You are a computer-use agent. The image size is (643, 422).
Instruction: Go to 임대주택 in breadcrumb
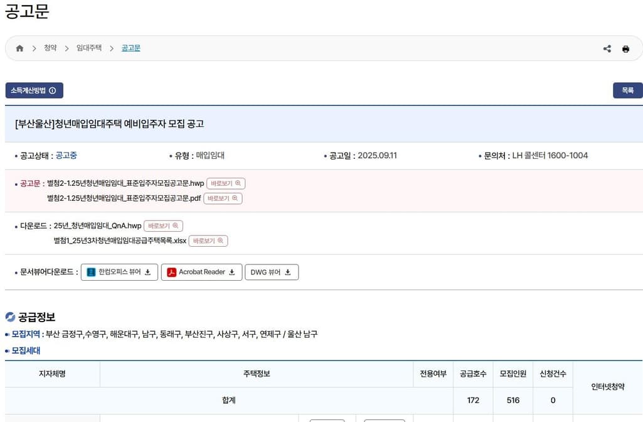89,48
